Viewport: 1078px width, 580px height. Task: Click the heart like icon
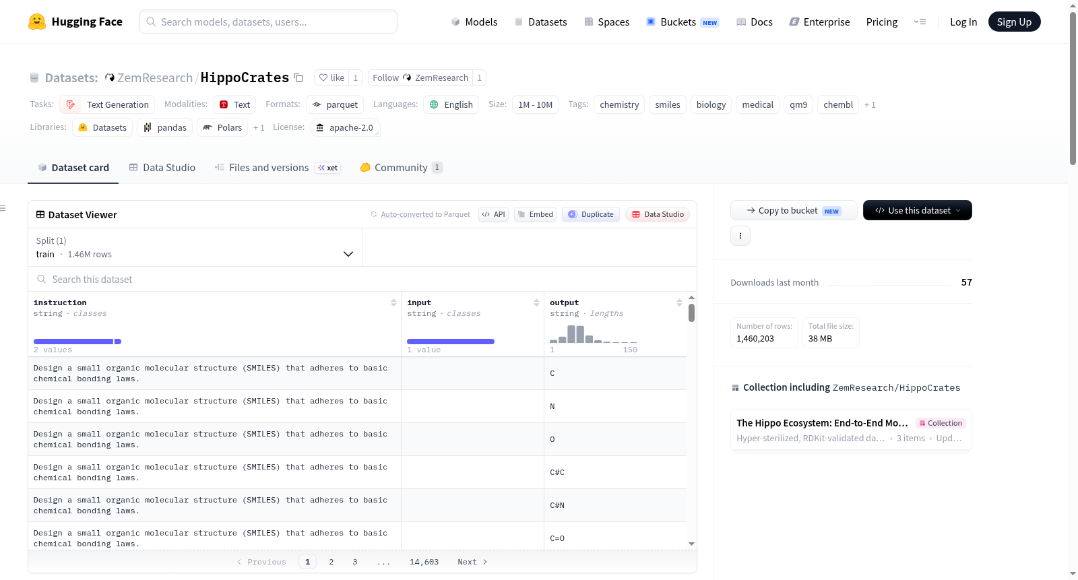click(x=323, y=77)
